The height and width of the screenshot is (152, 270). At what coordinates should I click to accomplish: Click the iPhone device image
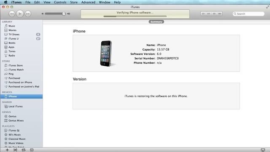[x=106, y=54]
